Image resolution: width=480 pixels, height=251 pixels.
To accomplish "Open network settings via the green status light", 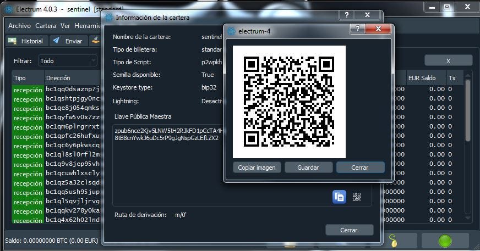I will click(x=445, y=241).
